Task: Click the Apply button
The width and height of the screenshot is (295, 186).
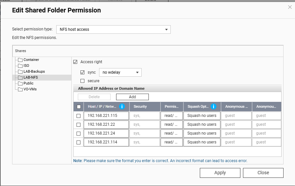Action: pyautogui.click(x=220, y=173)
